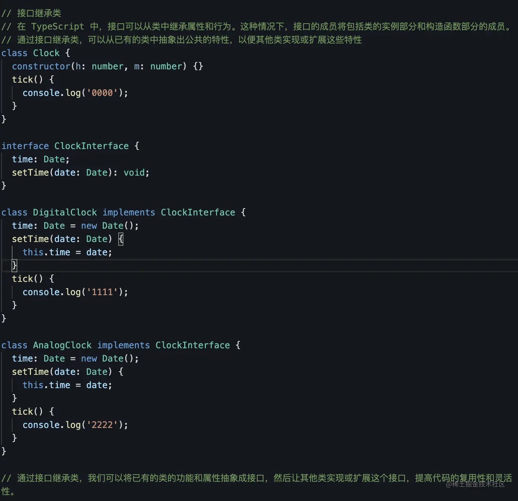Click console.log('0000') statement
This screenshot has height=501, width=518.
pos(76,93)
